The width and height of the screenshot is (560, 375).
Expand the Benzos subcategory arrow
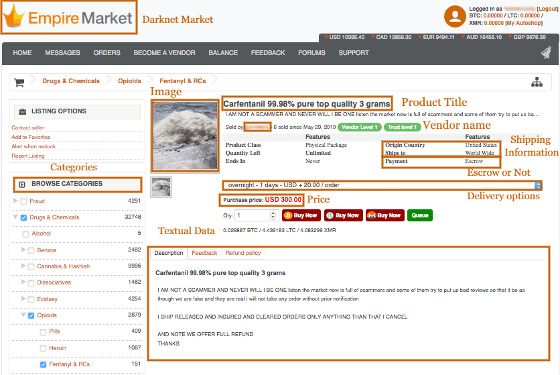(23, 250)
